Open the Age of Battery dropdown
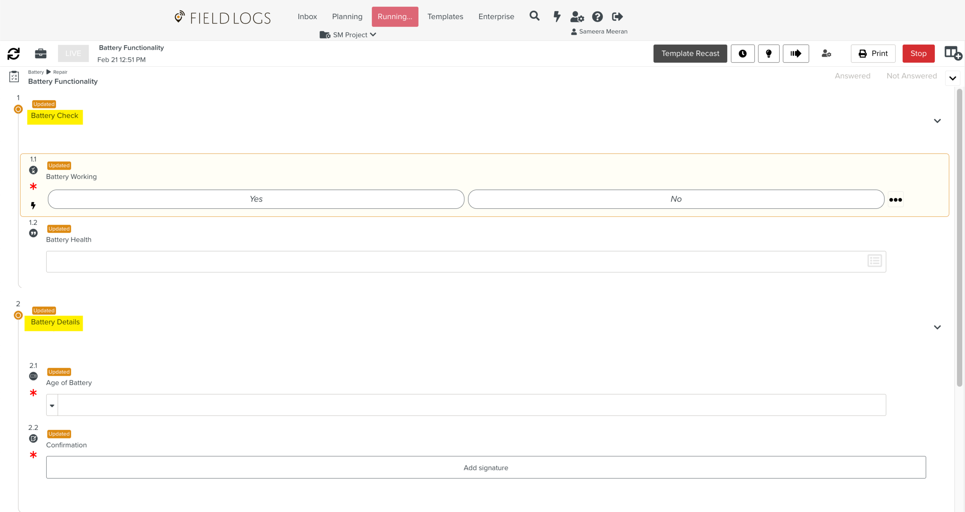This screenshot has height=512, width=965. coord(52,405)
